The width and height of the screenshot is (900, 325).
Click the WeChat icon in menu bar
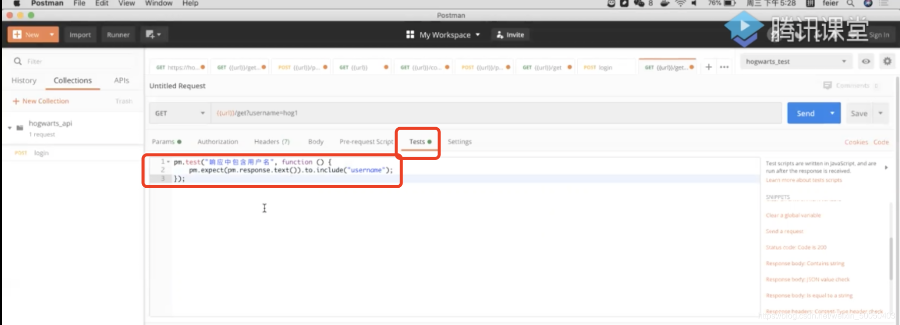pos(639,3)
